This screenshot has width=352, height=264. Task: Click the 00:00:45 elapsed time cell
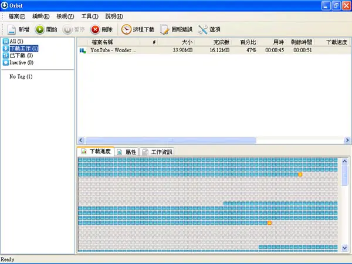[x=275, y=50]
